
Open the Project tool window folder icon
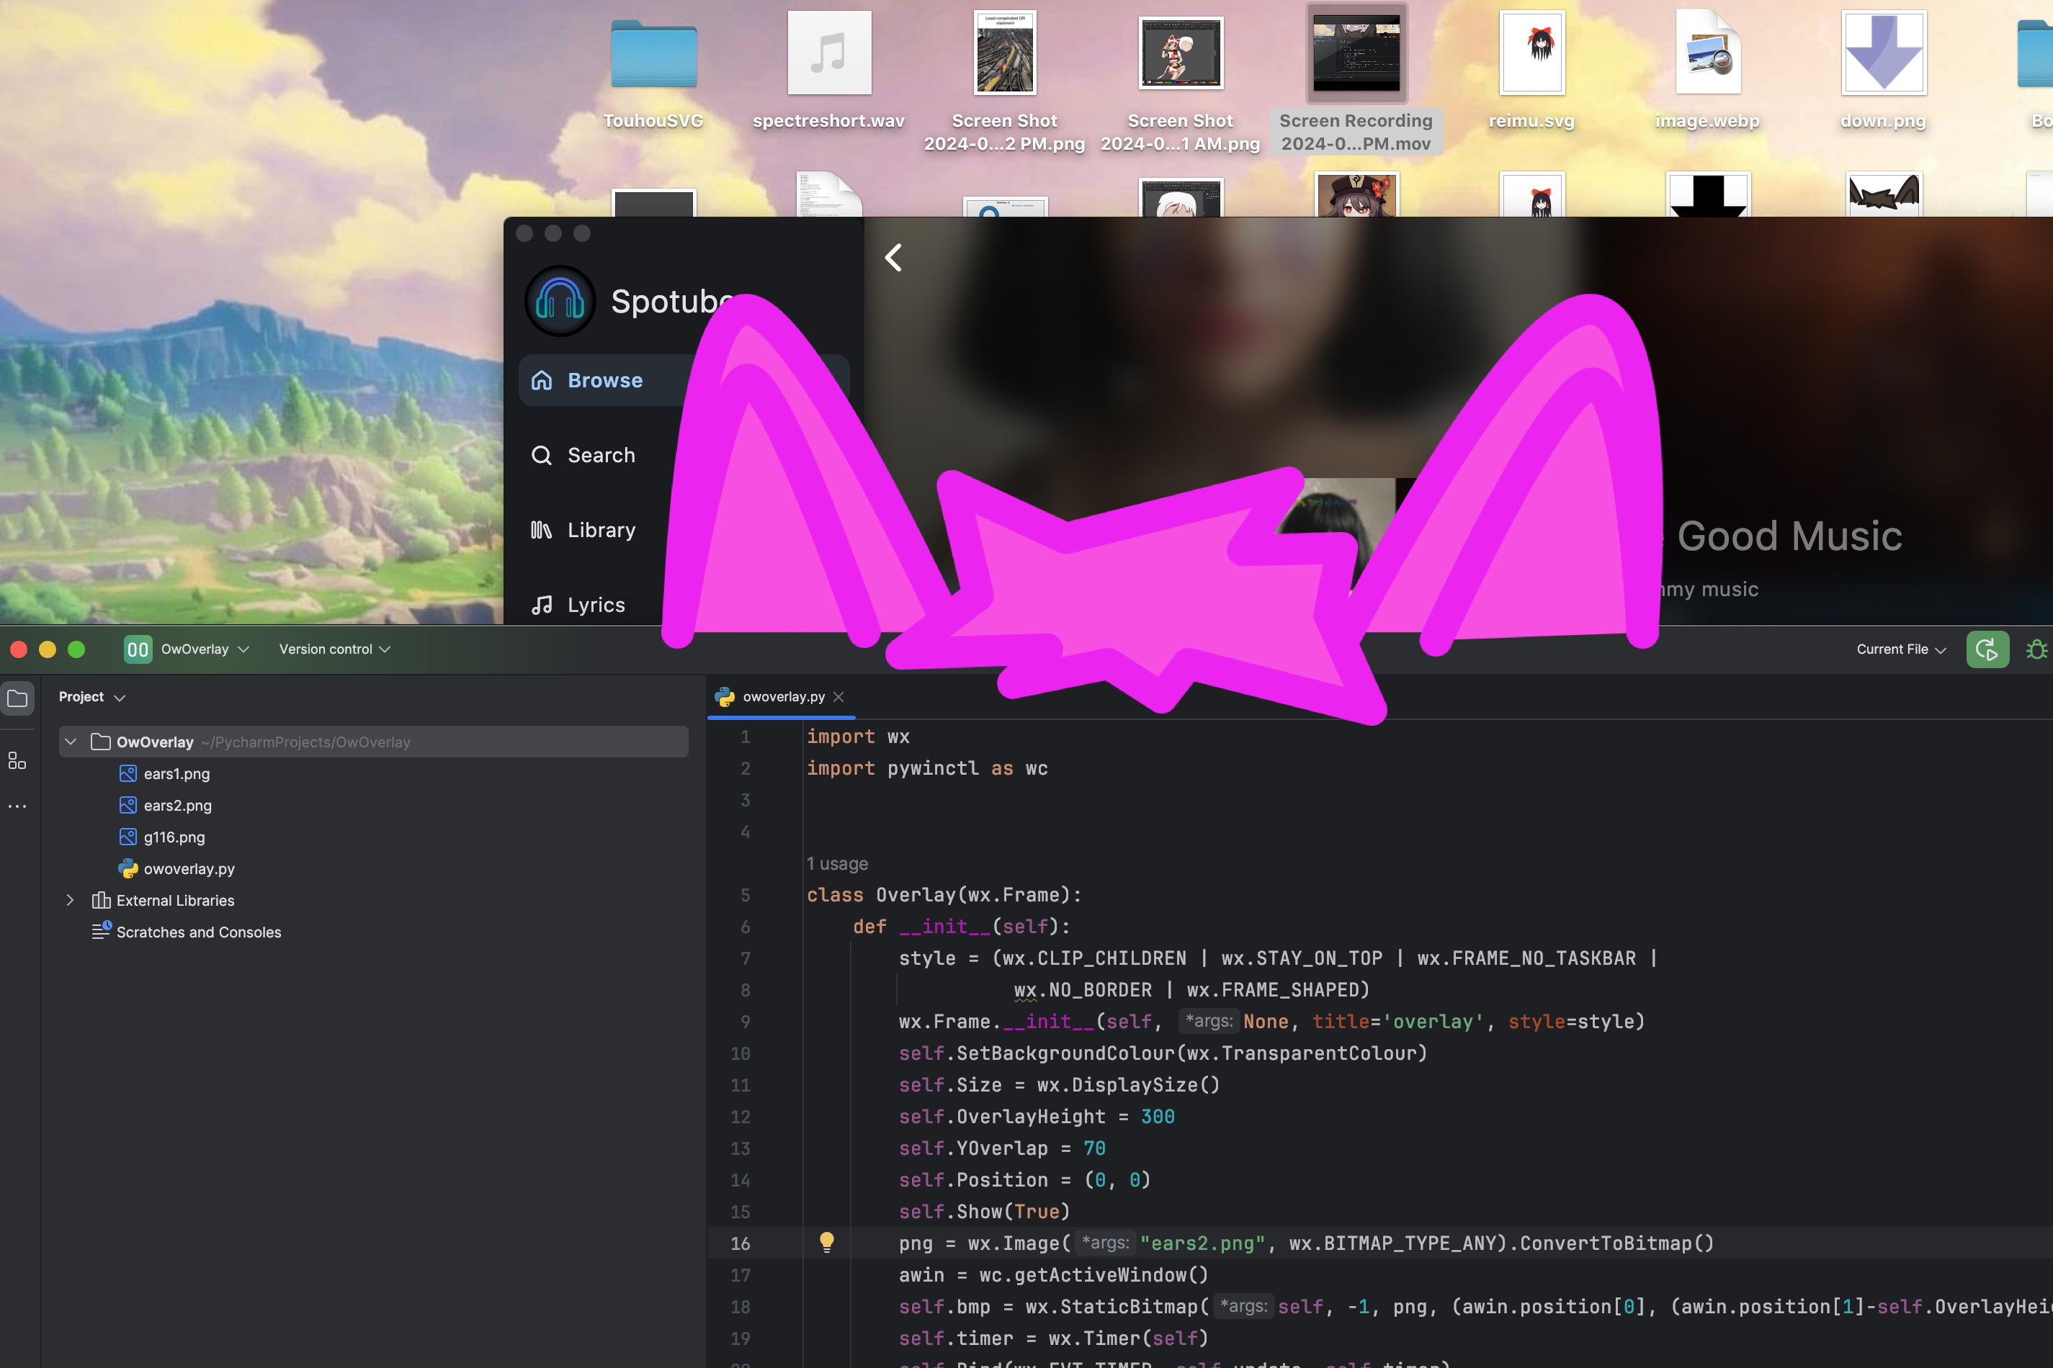(17, 698)
